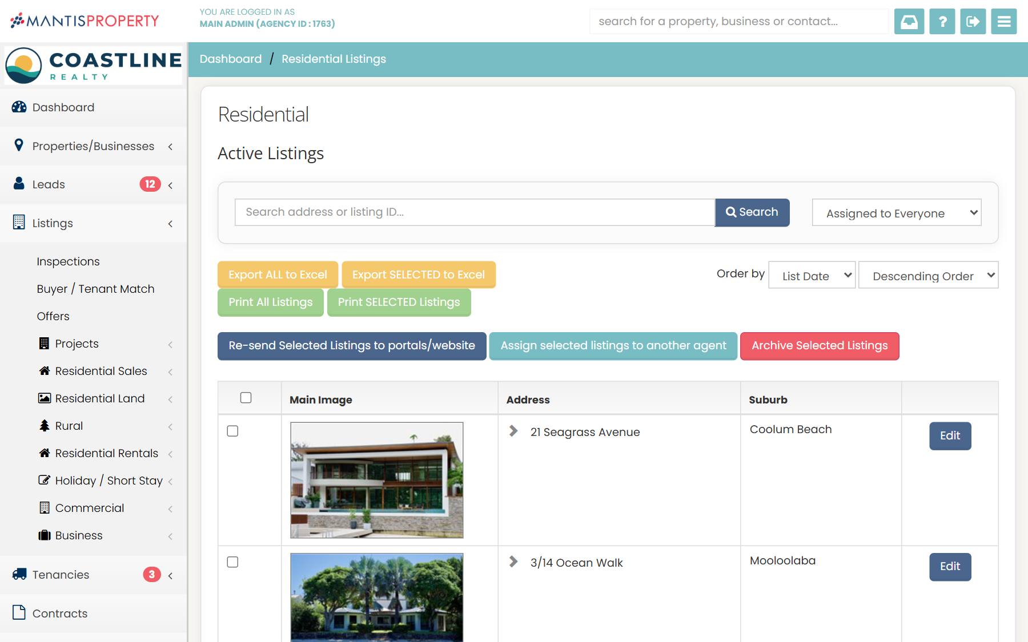
Task: Expand the 3/14 Ocean Walk row chevron
Action: [513, 562]
